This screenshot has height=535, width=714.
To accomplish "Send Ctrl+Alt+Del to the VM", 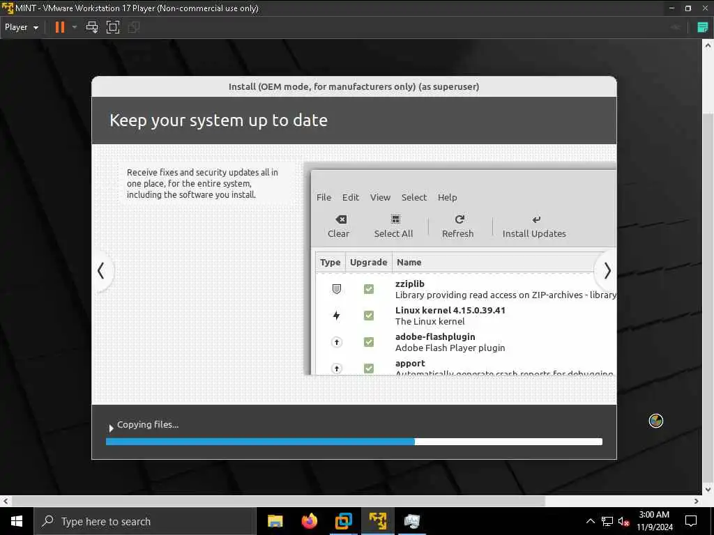I will [92, 27].
